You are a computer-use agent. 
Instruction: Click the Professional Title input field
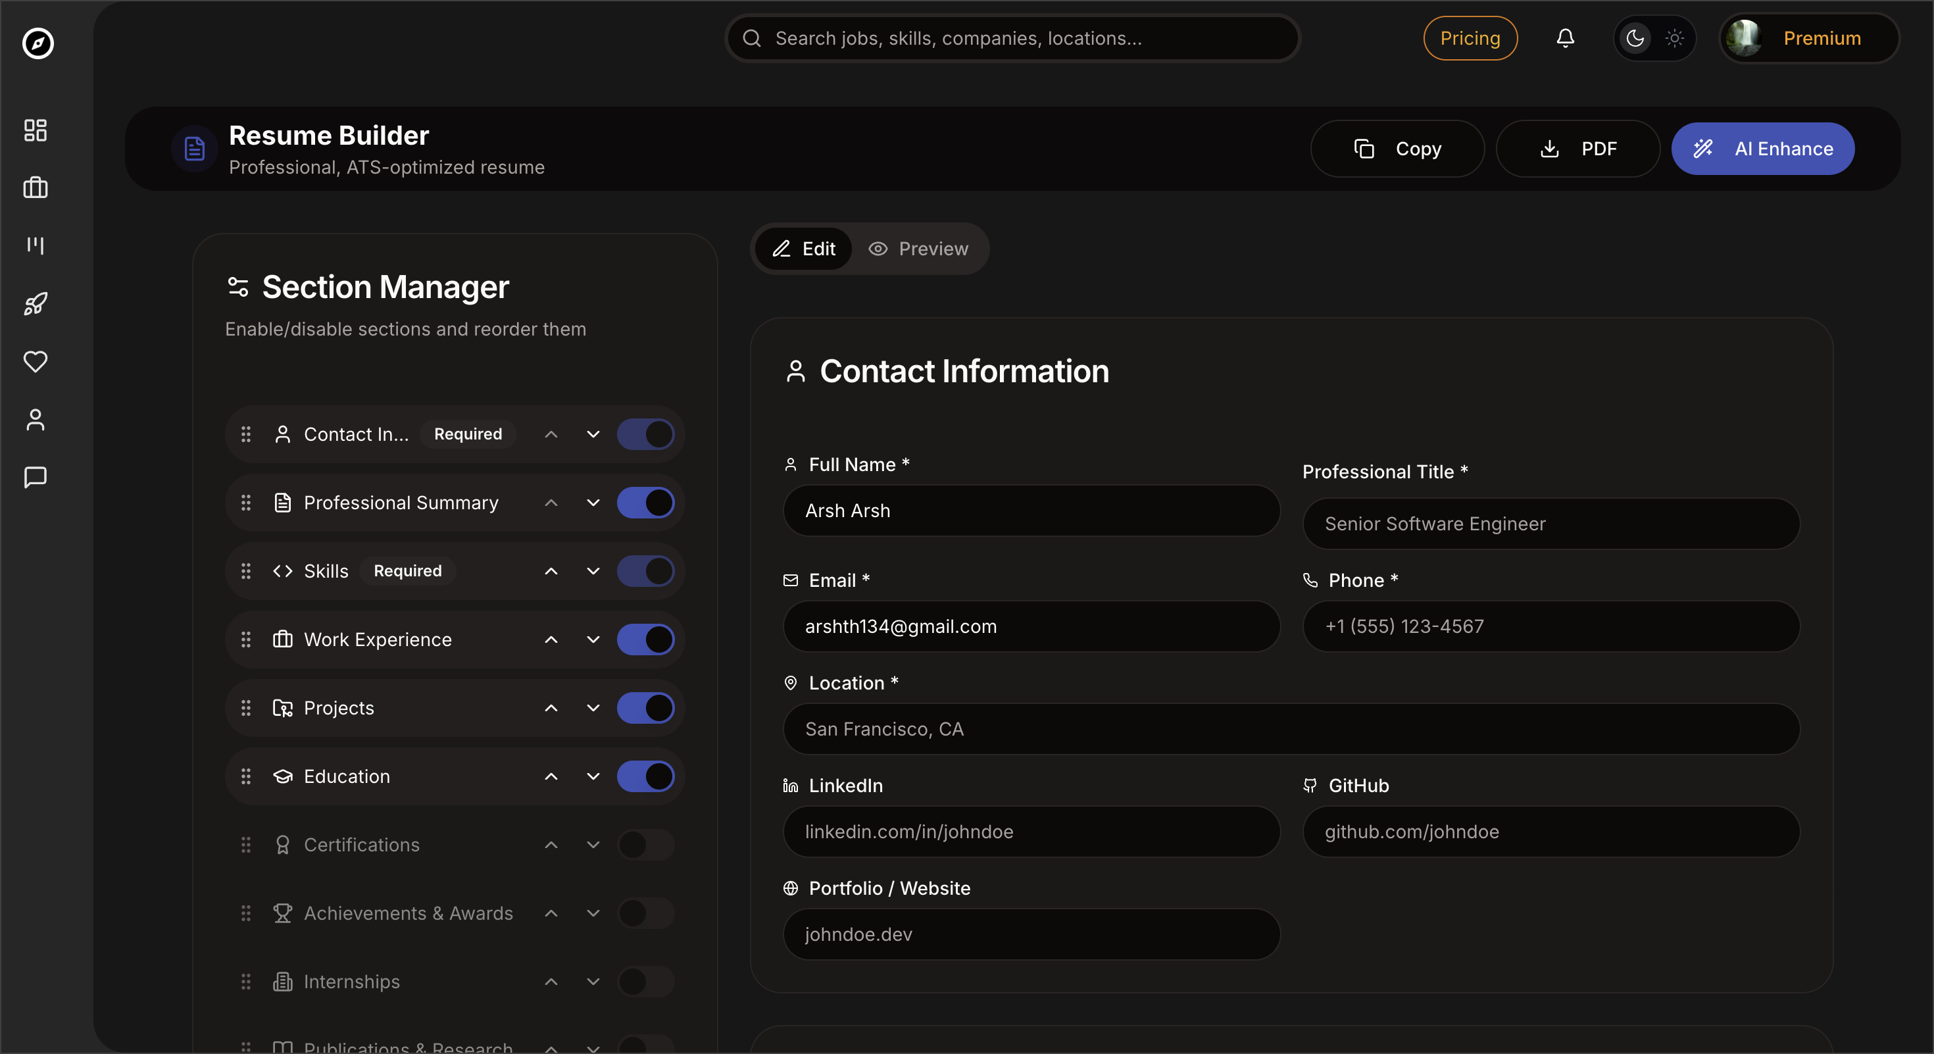1550,524
